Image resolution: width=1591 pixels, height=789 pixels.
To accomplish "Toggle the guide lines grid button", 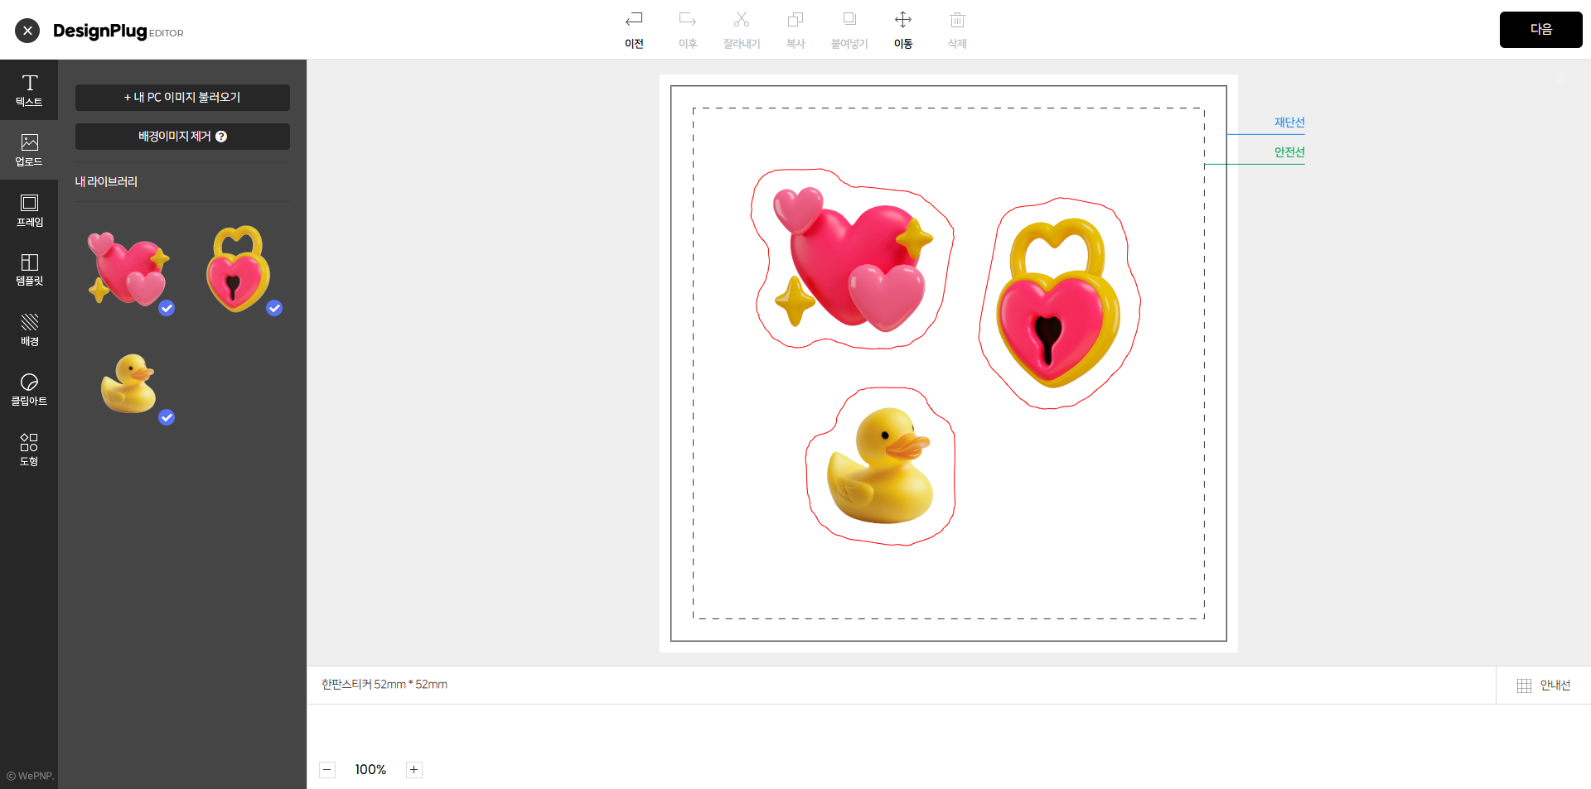I will 1543,686.
